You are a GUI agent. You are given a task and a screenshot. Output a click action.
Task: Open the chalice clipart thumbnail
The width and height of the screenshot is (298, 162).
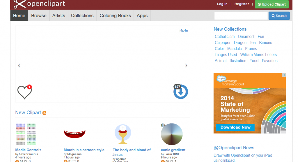tap(123, 134)
